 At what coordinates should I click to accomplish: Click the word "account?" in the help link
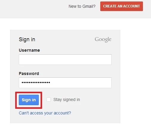click(62, 113)
